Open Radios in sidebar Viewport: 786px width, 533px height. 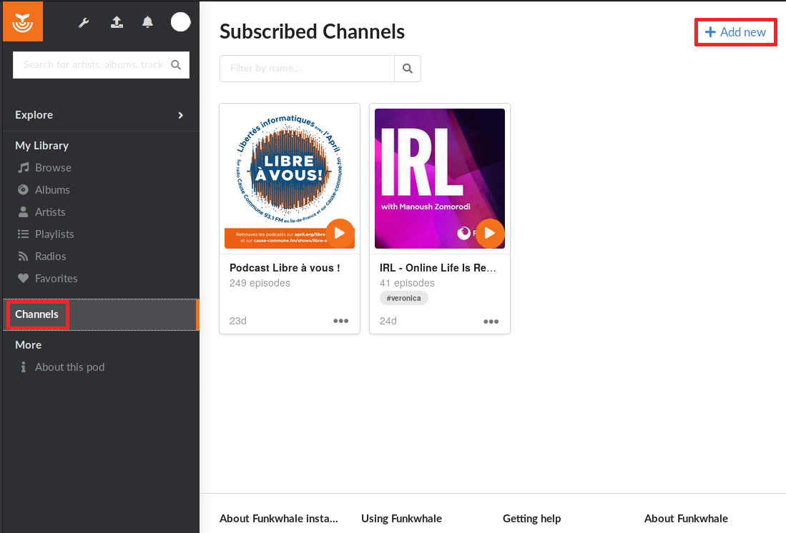coord(51,256)
